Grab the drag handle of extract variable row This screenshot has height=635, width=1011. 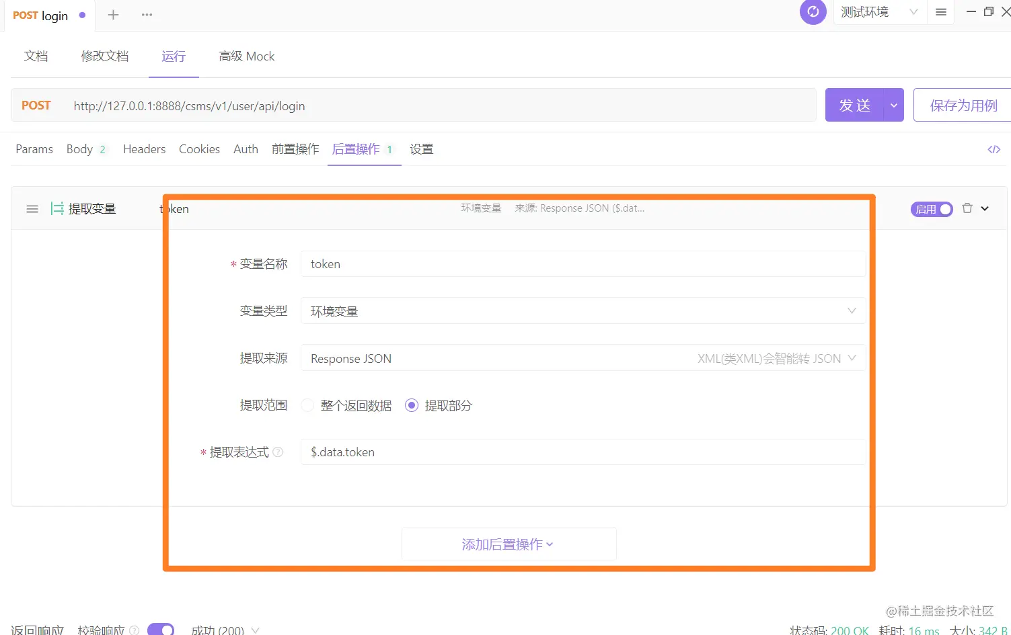(x=32, y=209)
